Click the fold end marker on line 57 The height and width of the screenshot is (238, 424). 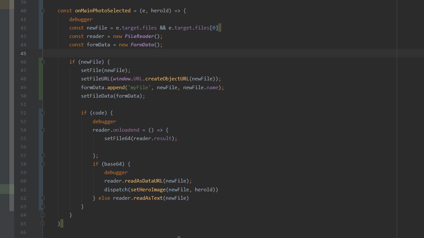[x=43, y=155]
